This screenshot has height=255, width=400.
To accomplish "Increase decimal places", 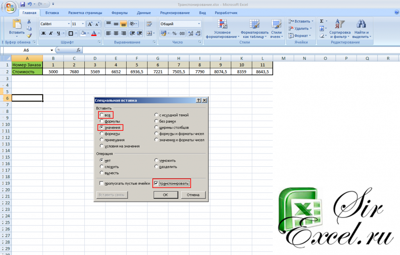I will click(191, 33).
